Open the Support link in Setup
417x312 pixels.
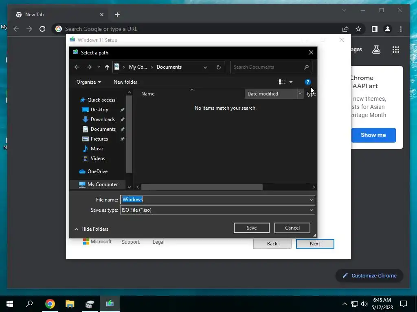click(131, 242)
